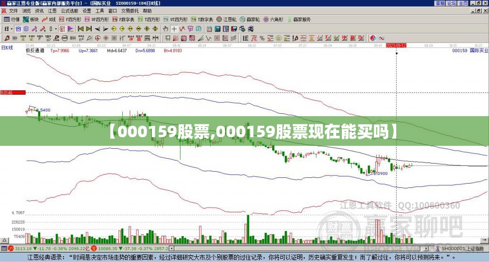Click the 000159 国际实业 stock label

[470, 51]
